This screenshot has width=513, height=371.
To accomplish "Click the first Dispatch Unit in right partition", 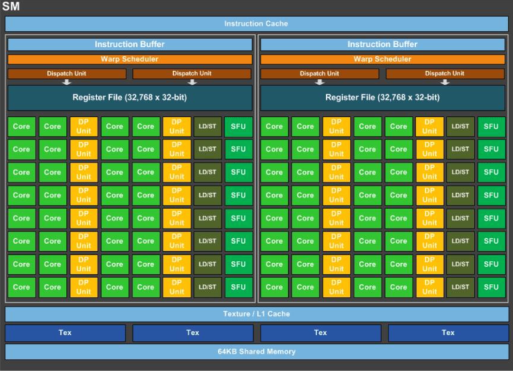I will click(x=320, y=73).
